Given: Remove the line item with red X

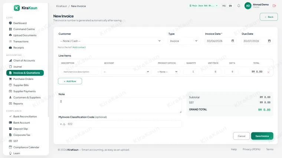Looking at the screenshot, I should (268, 72).
